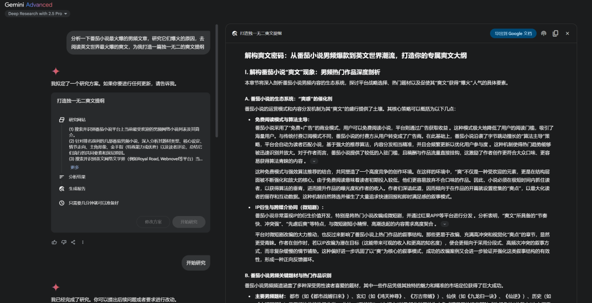This screenshot has width=592, height=303.
Task: Click the Gemini sparkle icon near completed research message
Action: tap(55, 287)
